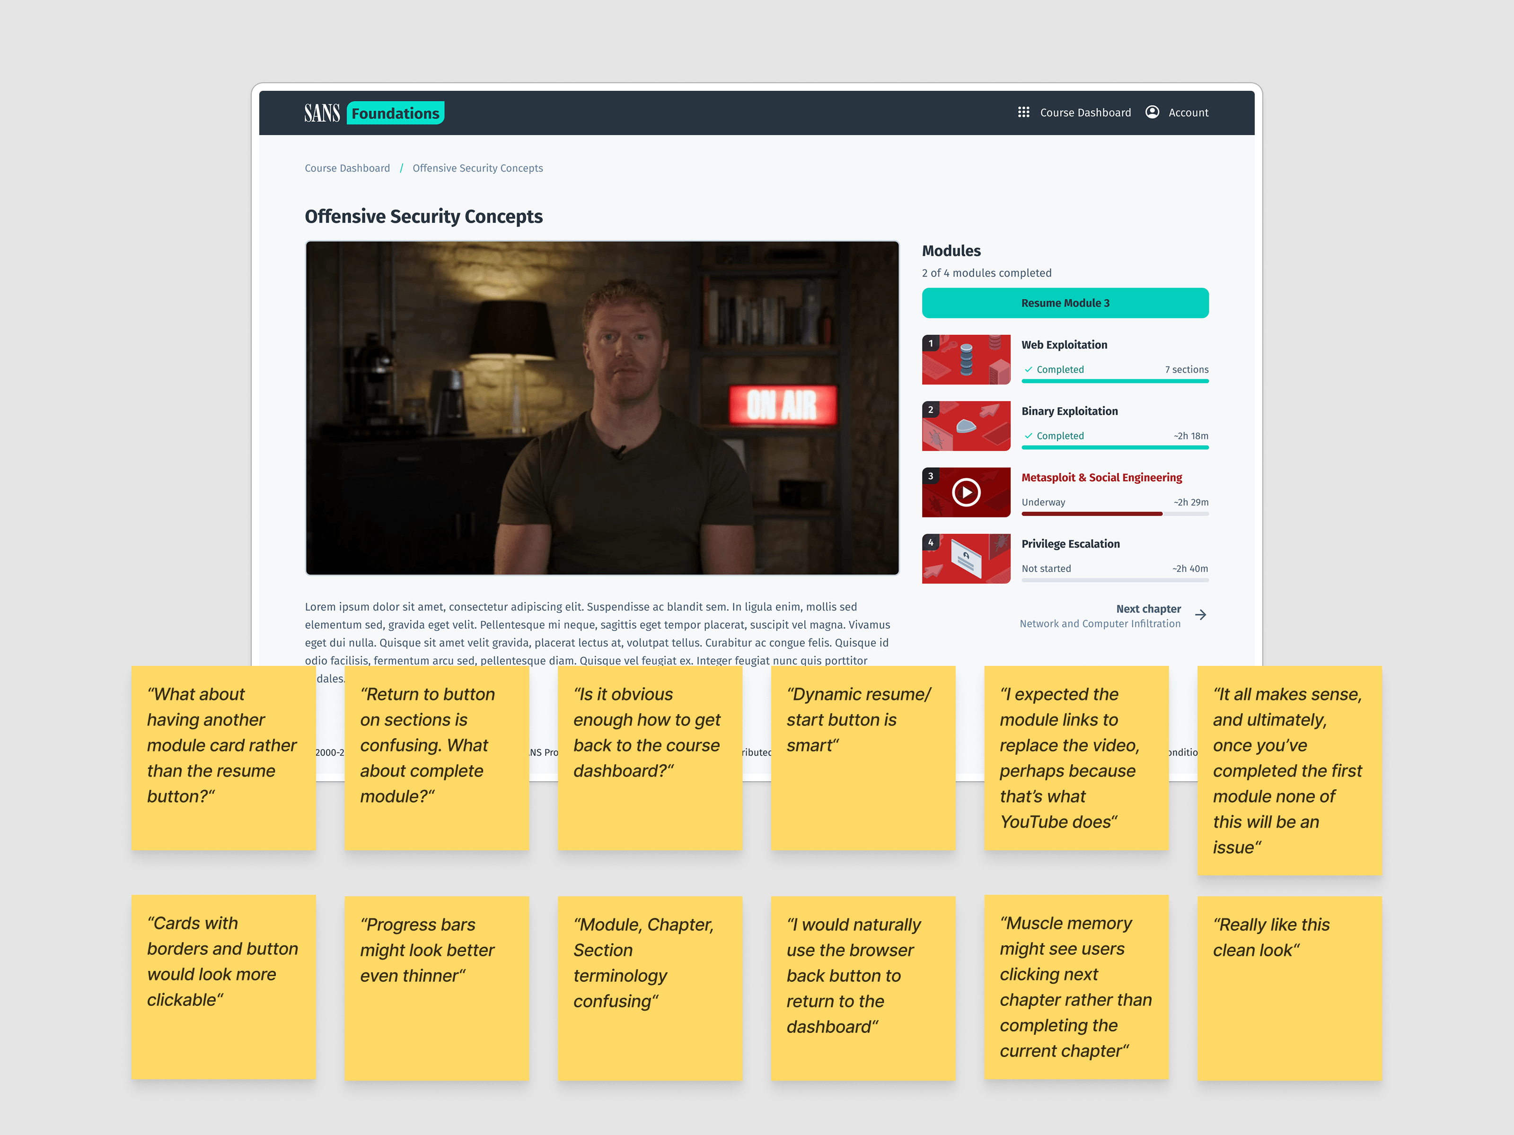This screenshot has width=1514, height=1135.
Task: Click Binary Exploitation progress bar
Action: pos(1115,447)
